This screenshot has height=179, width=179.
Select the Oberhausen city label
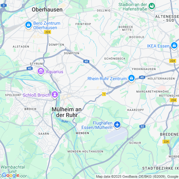pyautogui.click(x=47, y=10)
